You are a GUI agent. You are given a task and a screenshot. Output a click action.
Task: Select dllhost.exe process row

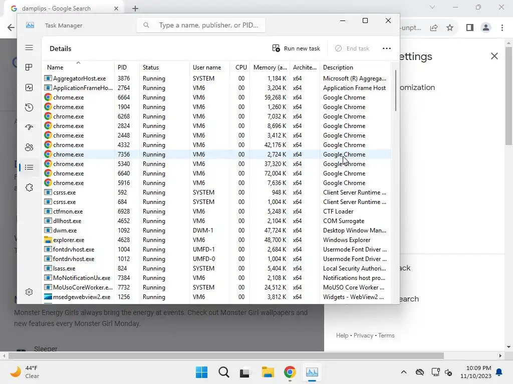tap(216, 220)
